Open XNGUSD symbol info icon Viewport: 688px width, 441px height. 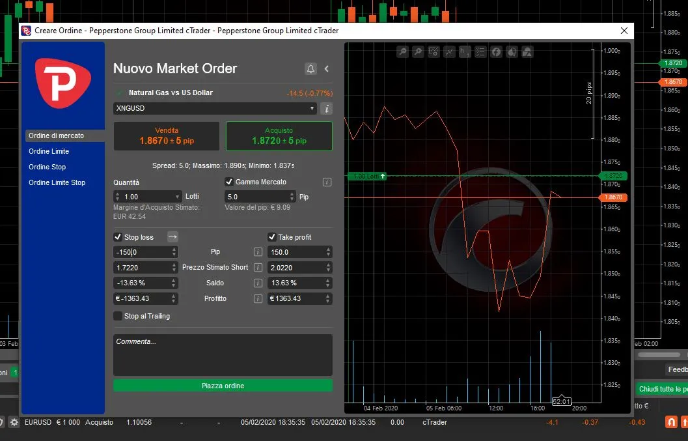(327, 109)
